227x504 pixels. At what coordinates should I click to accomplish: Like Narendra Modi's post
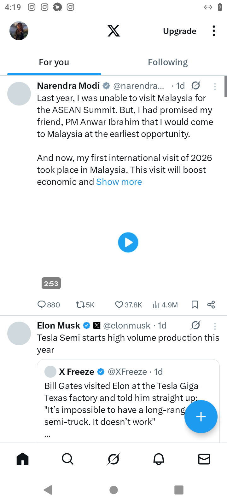(119, 305)
